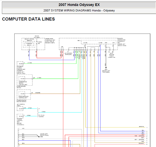This screenshot has width=156, height=147.
Task: Click 'GRY' wire label at connector pin 1
Action: point(23,129)
